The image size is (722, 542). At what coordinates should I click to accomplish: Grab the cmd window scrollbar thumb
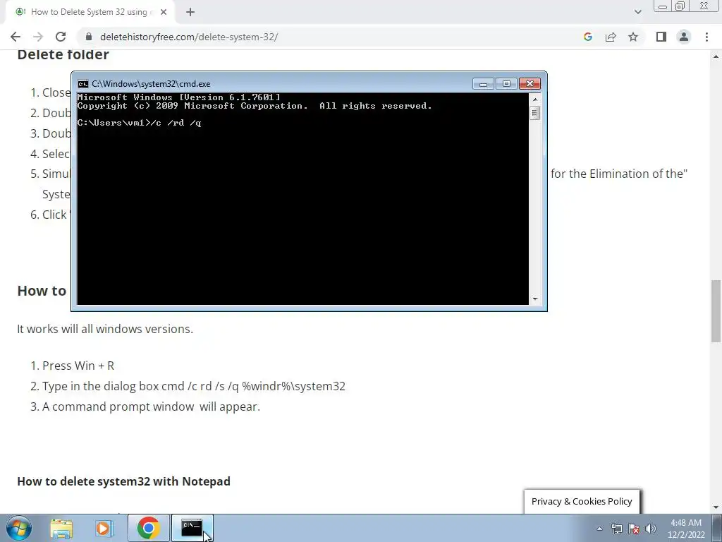pyautogui.click(x=534, y=113)
